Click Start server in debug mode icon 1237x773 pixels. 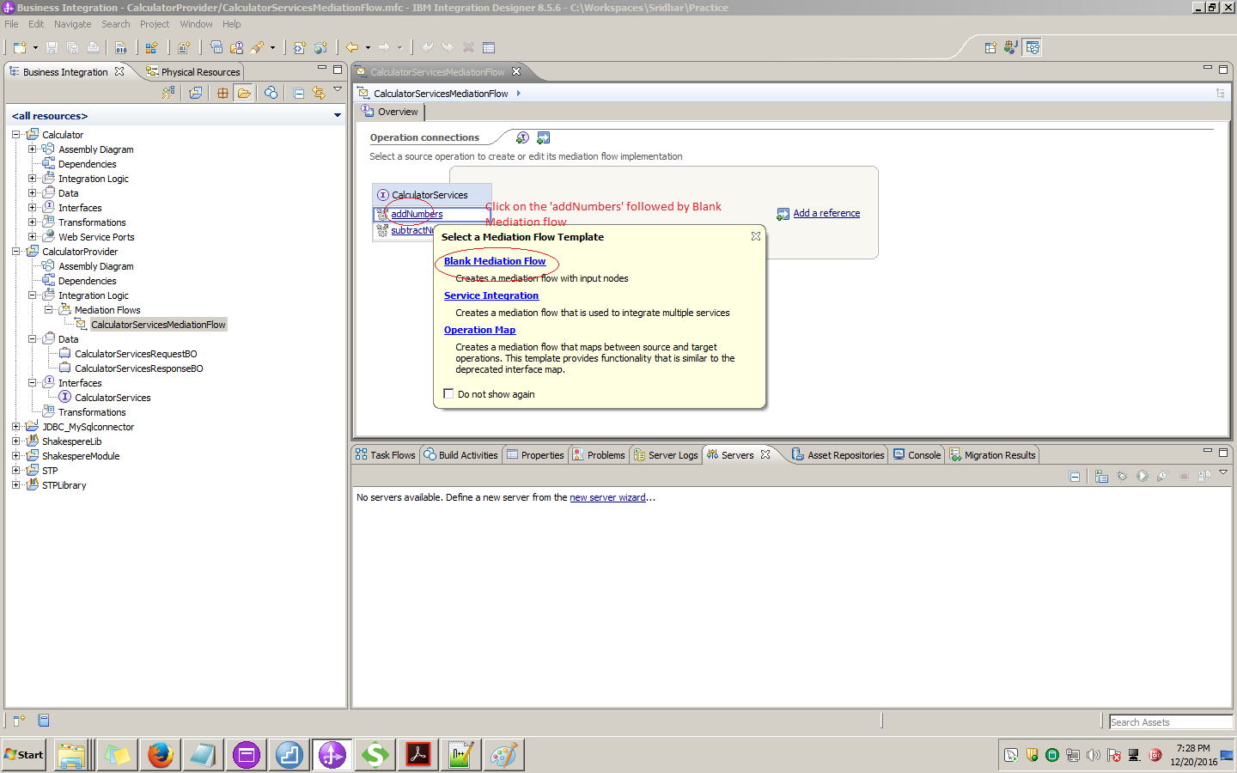pos(1122,476)
